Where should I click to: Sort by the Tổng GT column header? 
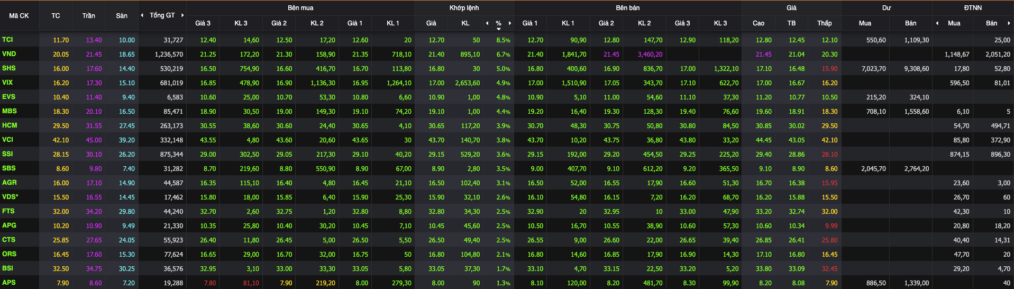pyautogui.click(x=162, y=15)
